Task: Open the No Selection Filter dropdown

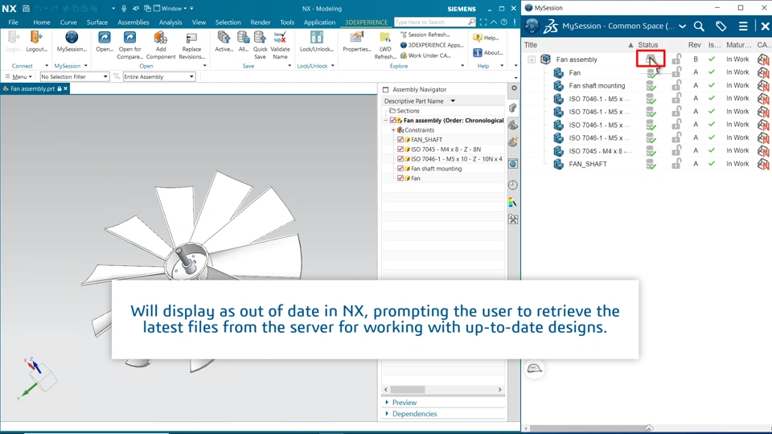Action: click(x=74, y=77)
